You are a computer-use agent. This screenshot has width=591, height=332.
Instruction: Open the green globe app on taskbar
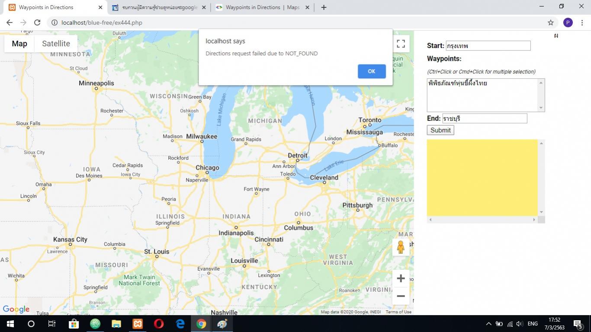click(95, 324)
